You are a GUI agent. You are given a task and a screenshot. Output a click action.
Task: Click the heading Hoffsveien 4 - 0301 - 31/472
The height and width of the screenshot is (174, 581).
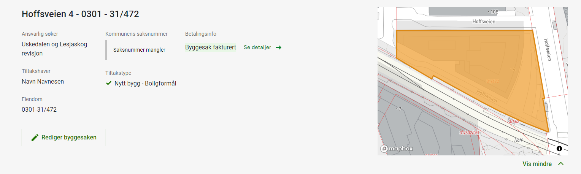click(x=80, y=14)
